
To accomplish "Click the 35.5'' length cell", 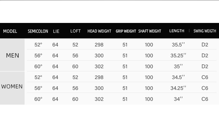I will [178, 45].
